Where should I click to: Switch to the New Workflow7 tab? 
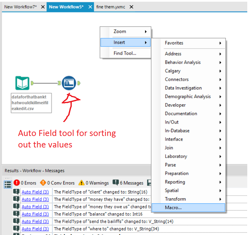tap(21, 7)
